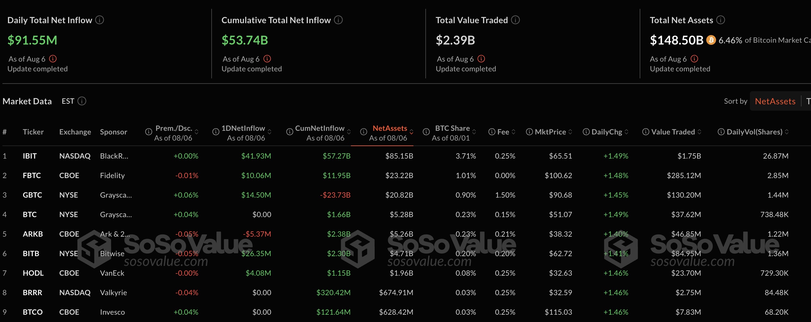Viewport: 811px width, 322px height.
Task: Click IBIT net assets value $85.15B
Action: pyautogui.click(x=399, y=156)
